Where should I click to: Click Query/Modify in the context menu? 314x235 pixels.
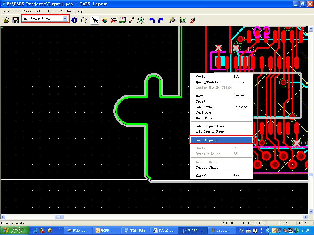[x=209, y=82]
